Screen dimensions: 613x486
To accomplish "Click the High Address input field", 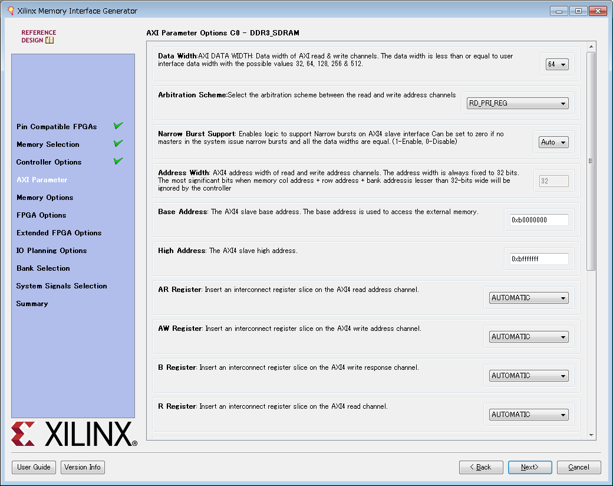I will pos(539,259).
